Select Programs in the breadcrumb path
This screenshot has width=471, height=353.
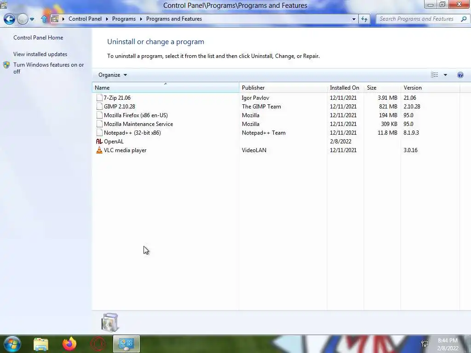tap(124, 19)
